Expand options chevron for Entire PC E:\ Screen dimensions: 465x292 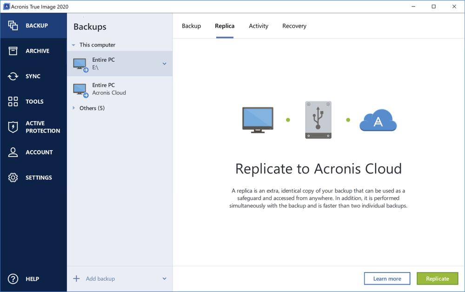164,64
